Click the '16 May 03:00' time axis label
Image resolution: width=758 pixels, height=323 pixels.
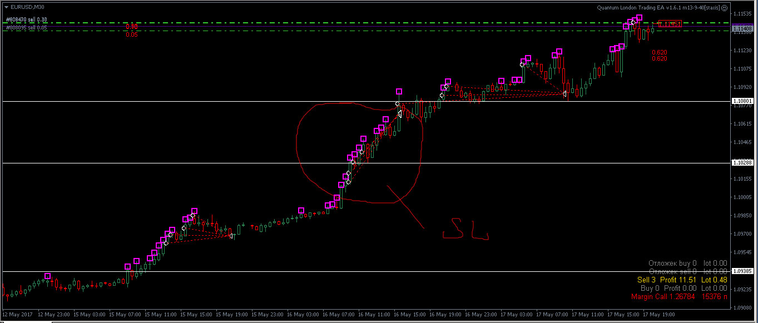[x=302, y=314]
